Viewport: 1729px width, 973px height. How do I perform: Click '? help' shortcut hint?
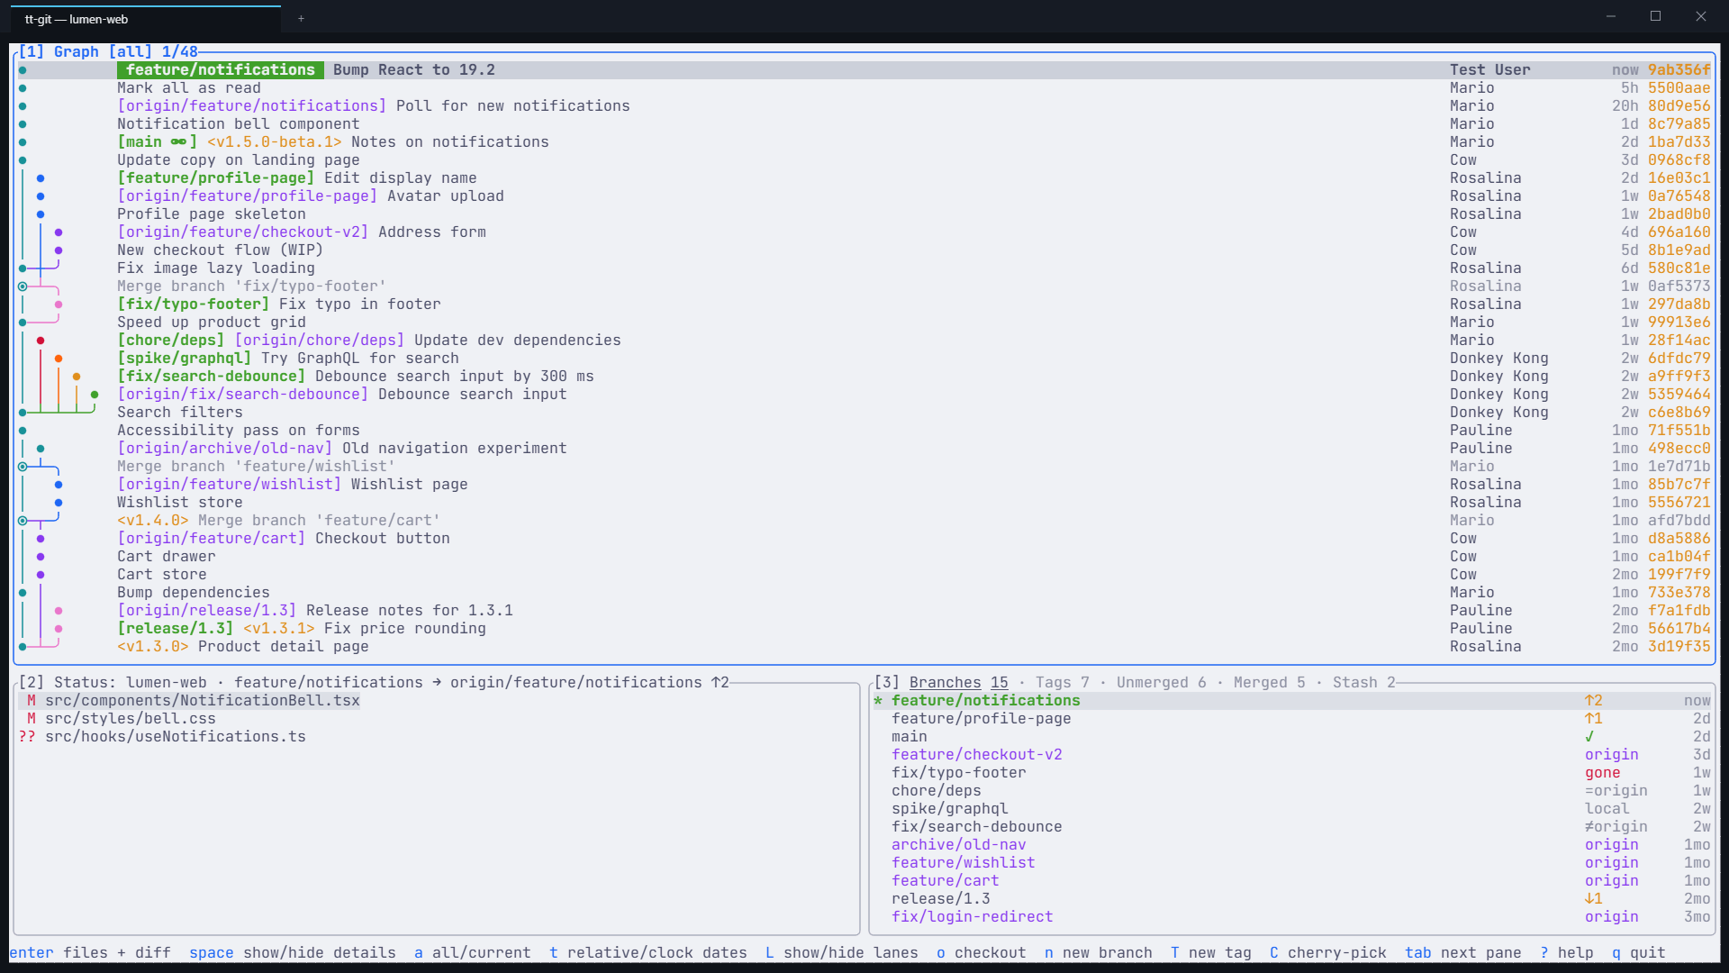click(1566, 952)
